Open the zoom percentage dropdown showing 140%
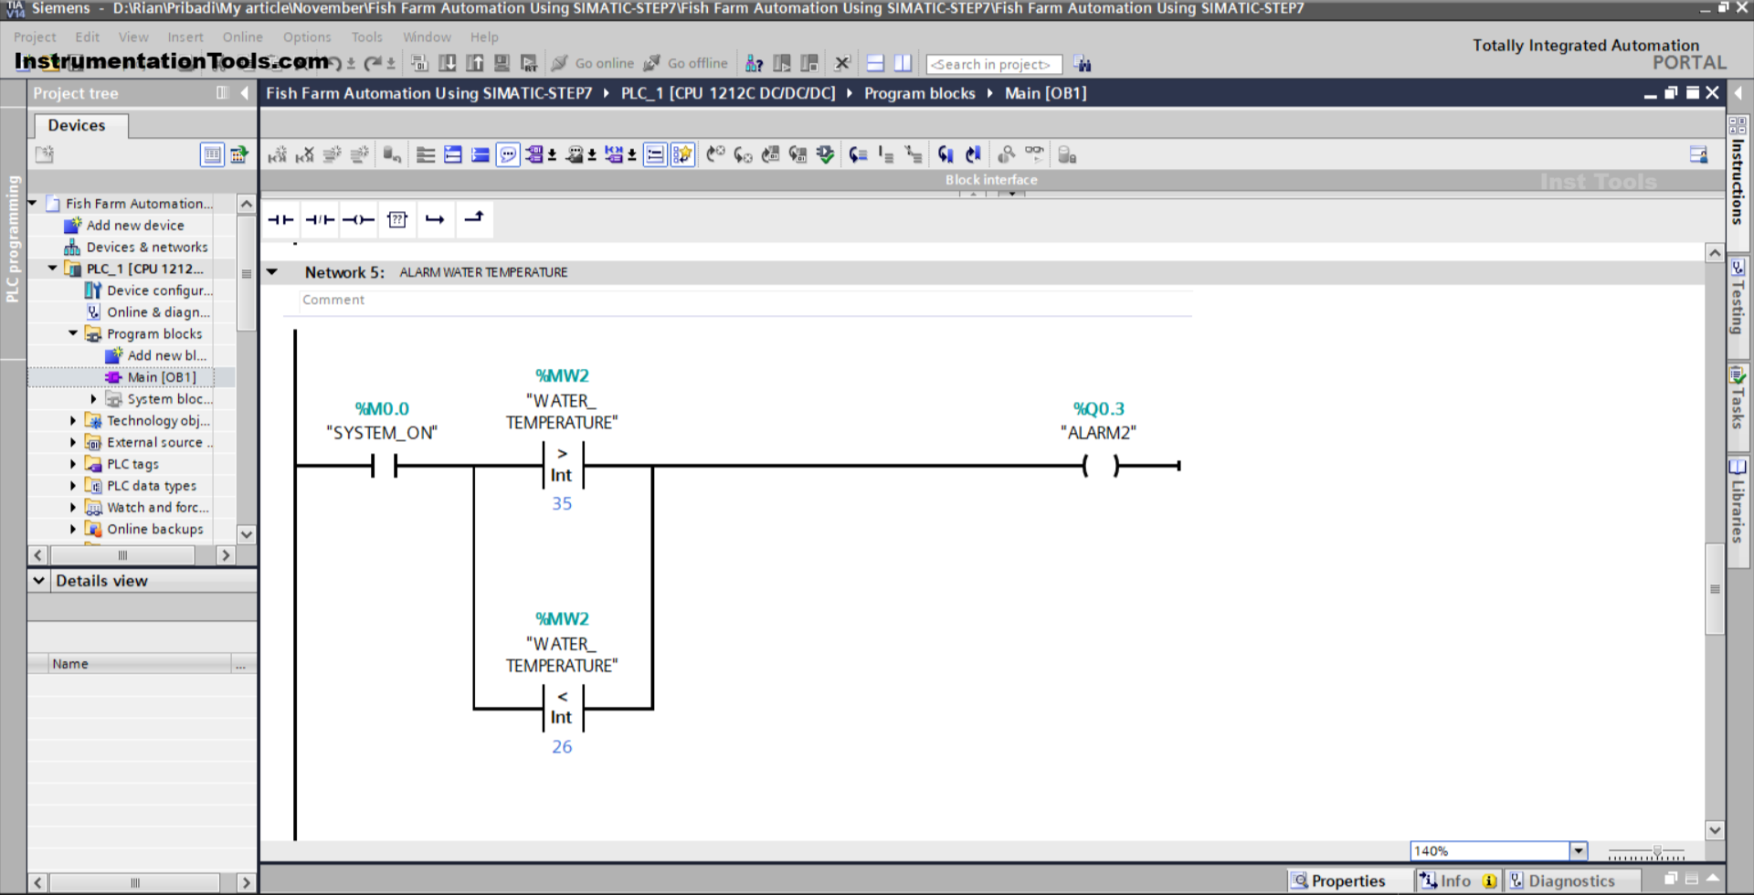This screenshot has height=895, width=1754. (1578, 850)
